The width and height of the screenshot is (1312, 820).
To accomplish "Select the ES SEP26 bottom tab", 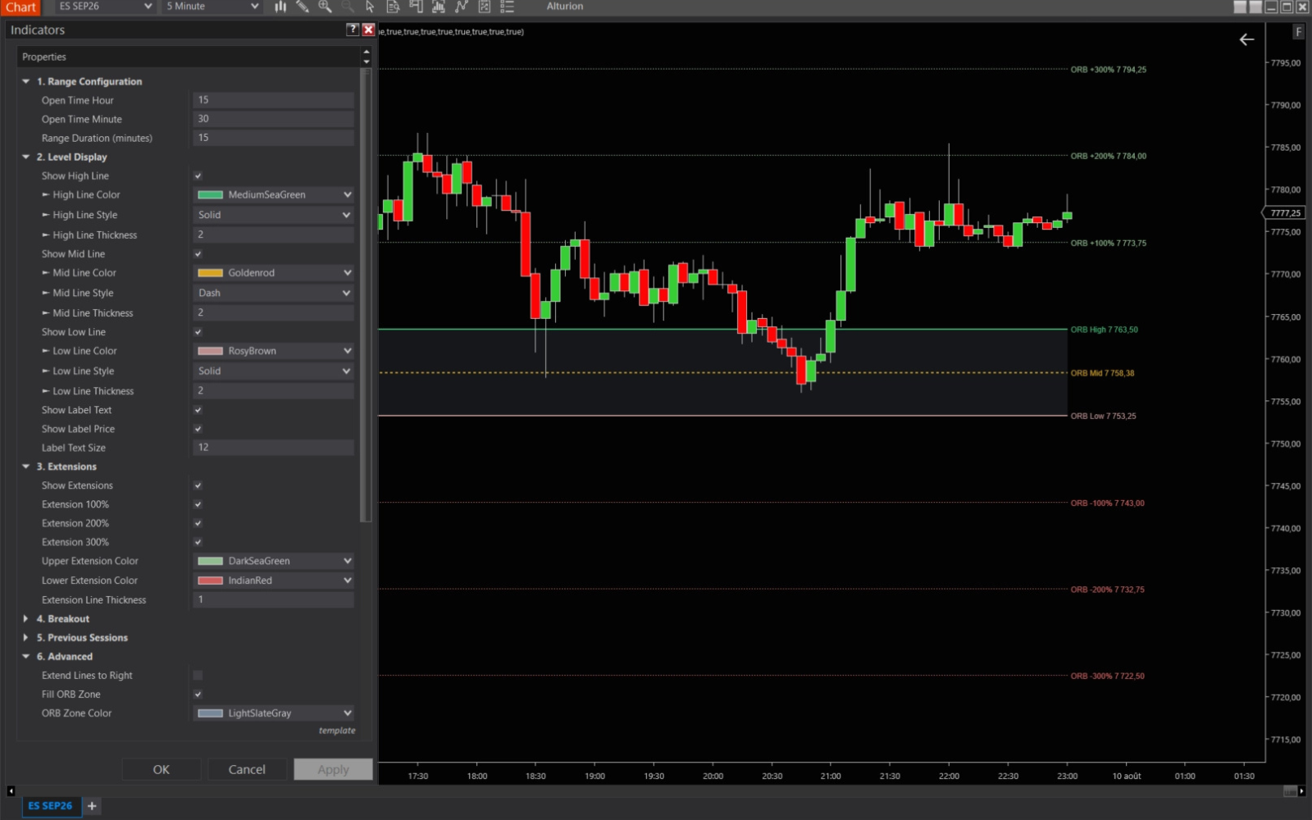I will (x=50, y=806).
